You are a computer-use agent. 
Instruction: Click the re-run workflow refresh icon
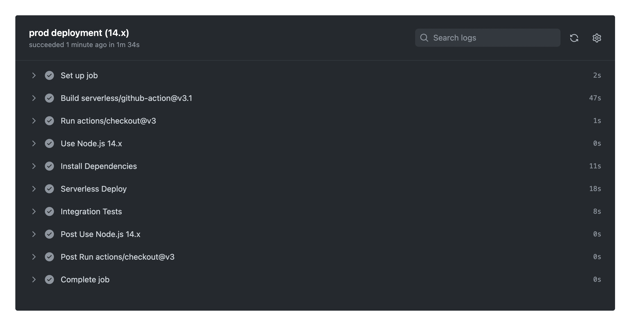click(x=574, y=38)
